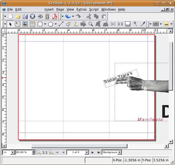Select the Insert Text Frame tool
This screenshot has width=175, height=165.
[17, 24]
